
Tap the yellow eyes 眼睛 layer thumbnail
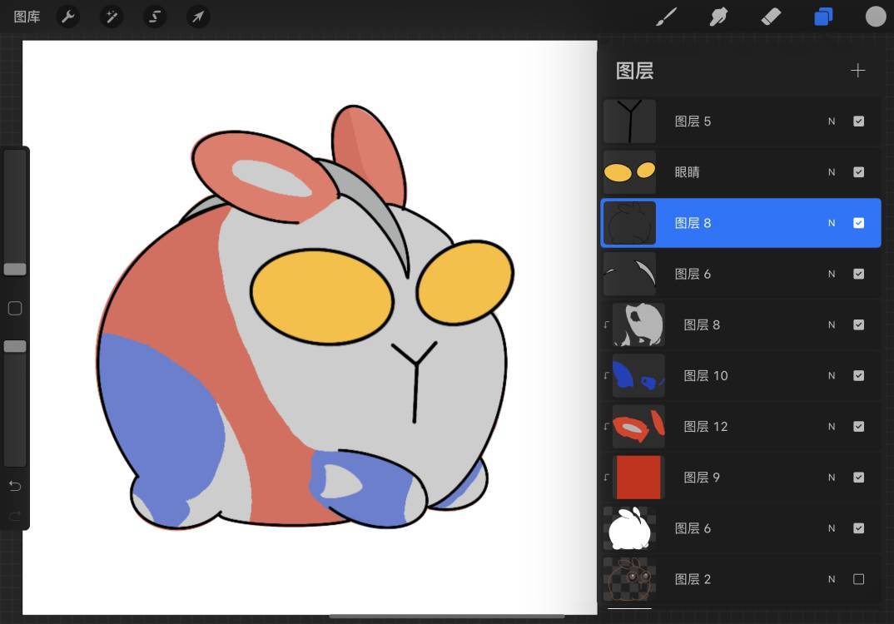click(629, 172)
